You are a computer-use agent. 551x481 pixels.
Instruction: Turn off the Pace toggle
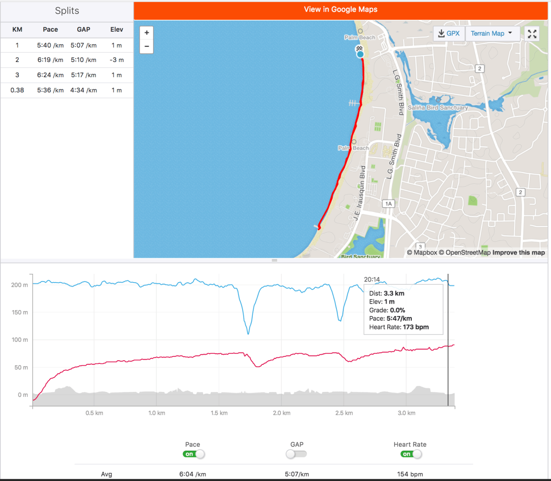[x=193, y=454]
